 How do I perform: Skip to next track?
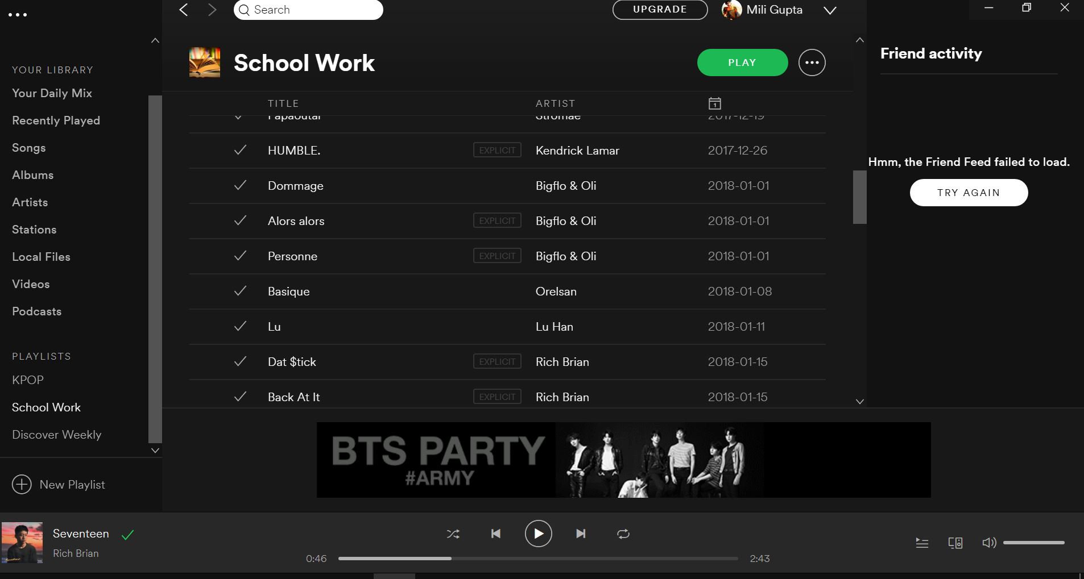point(581,534)
